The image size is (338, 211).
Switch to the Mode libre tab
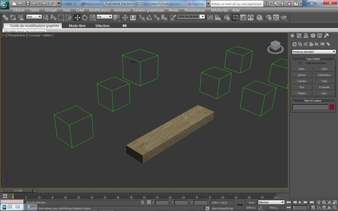pos(77,26)
